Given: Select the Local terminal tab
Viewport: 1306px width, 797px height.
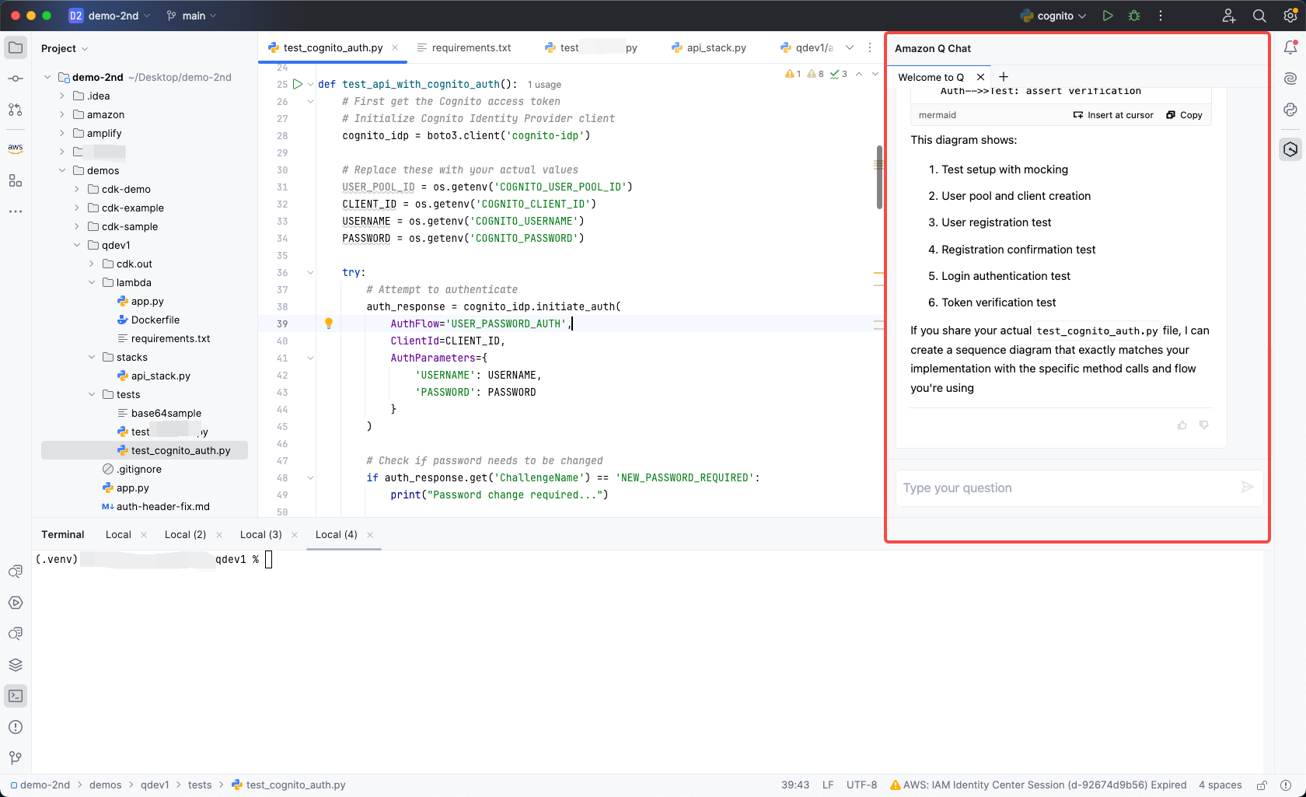Looking at the screenshot, I should click(118, 534).
